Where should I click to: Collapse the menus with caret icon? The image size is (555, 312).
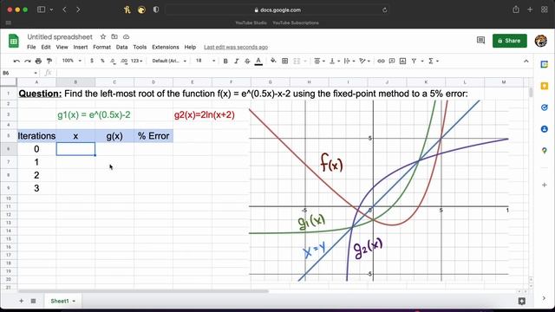pyautogui.click(x=526, y=62)
